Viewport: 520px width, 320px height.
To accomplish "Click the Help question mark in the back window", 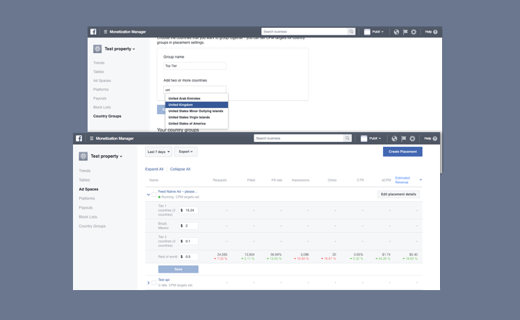I will pos(435,32).
